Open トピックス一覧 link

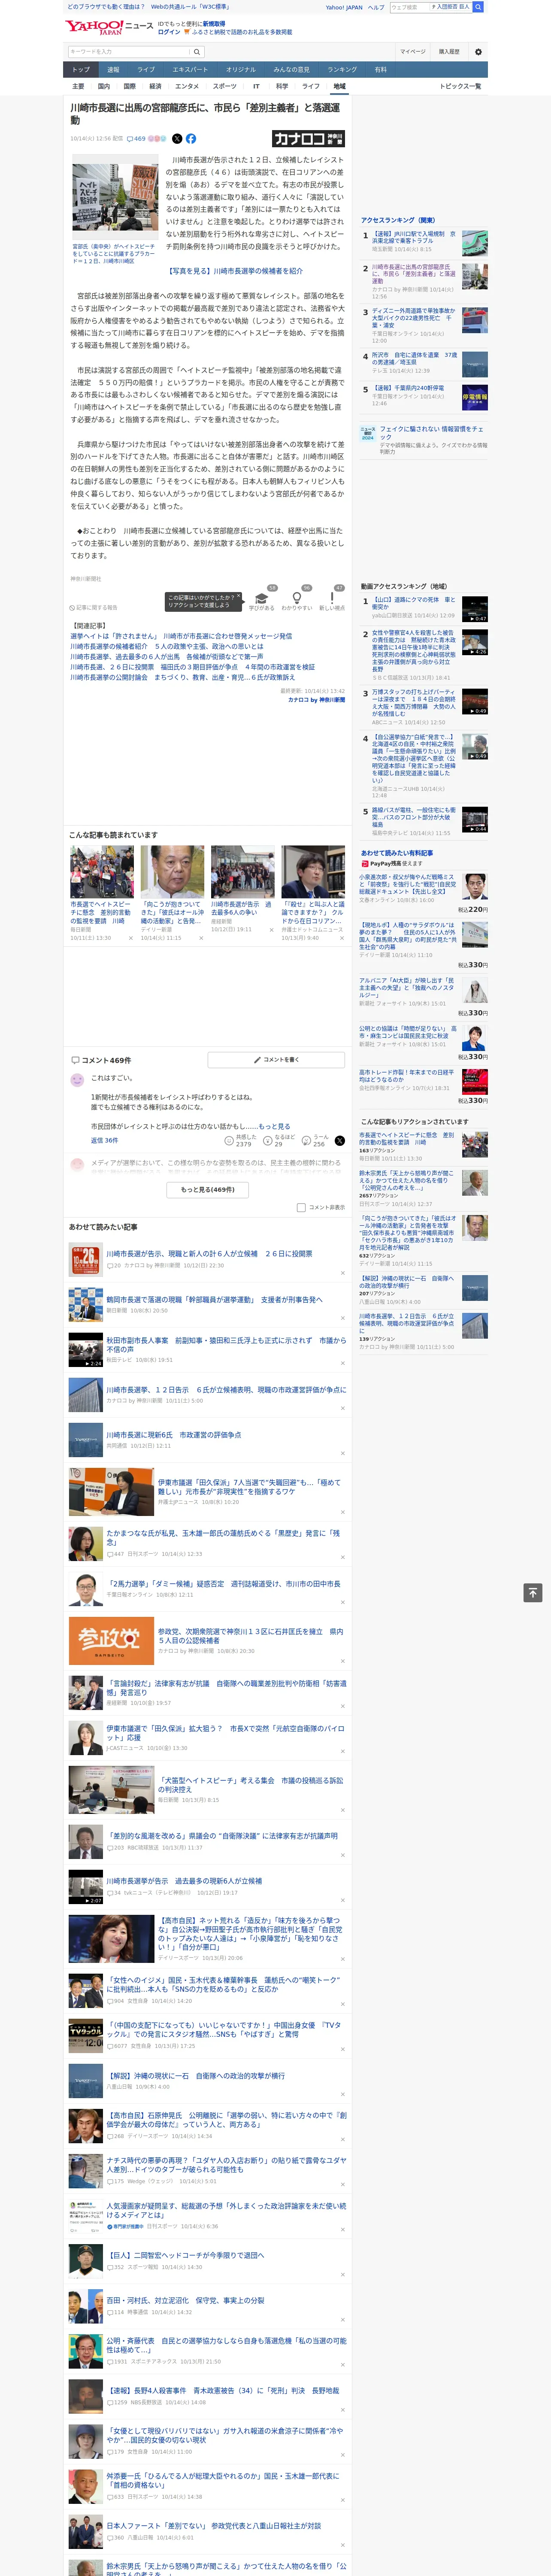click(460, 86)
